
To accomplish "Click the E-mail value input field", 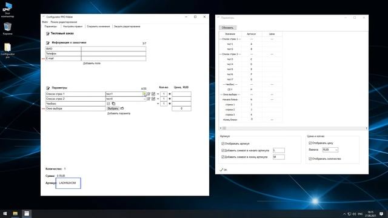I will pyautogui.click(x=113, y=59).
